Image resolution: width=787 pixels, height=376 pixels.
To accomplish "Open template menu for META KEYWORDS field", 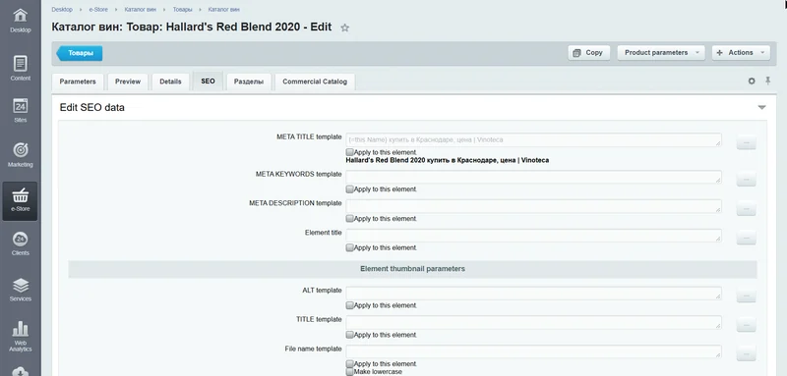I will click(x=746, y=180).
